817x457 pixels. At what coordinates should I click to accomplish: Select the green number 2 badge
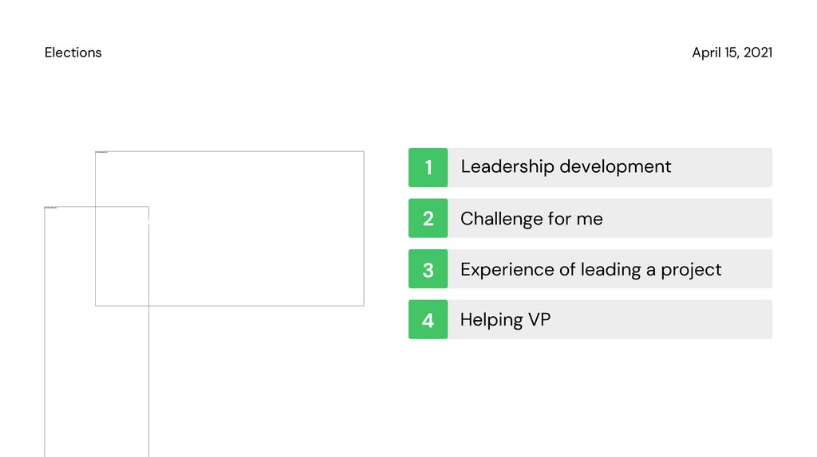pos(428,218)
